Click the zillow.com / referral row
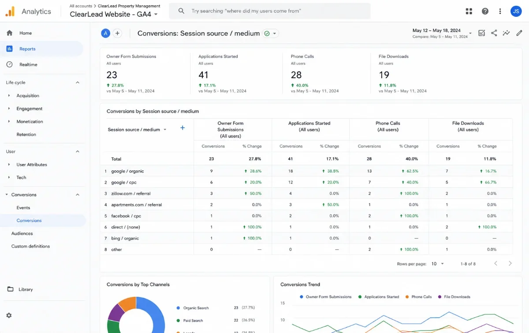529x333 pixels. pos(306,193)
